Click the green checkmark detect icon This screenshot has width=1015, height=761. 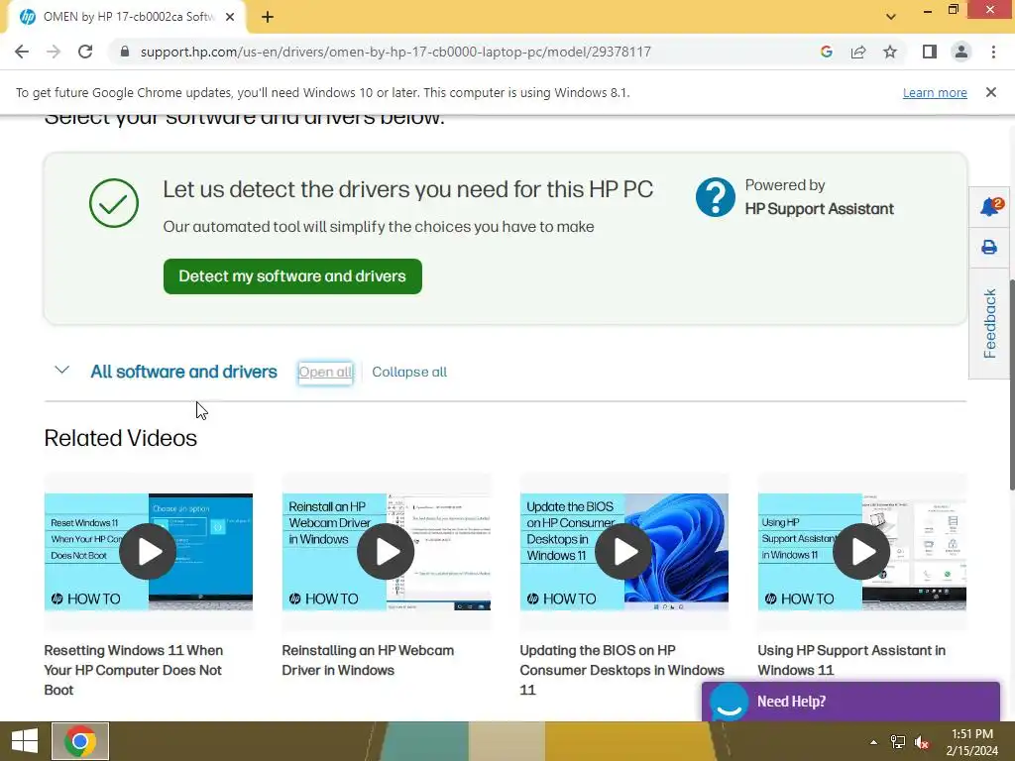tap(114, 202)
